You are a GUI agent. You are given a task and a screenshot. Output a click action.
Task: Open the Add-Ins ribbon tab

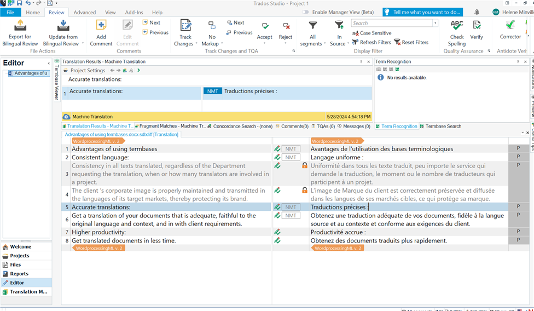(134, 12)
